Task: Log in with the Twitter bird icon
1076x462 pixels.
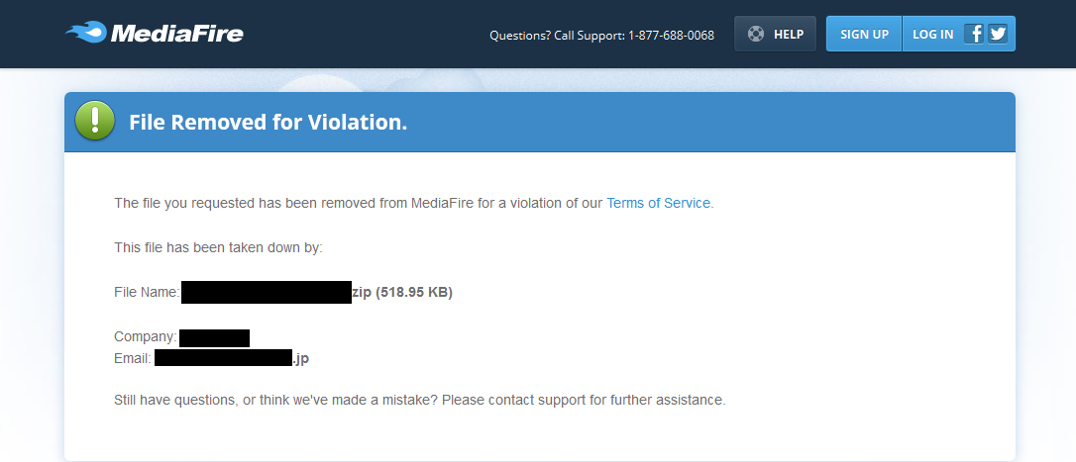Action: coord(998,34)
